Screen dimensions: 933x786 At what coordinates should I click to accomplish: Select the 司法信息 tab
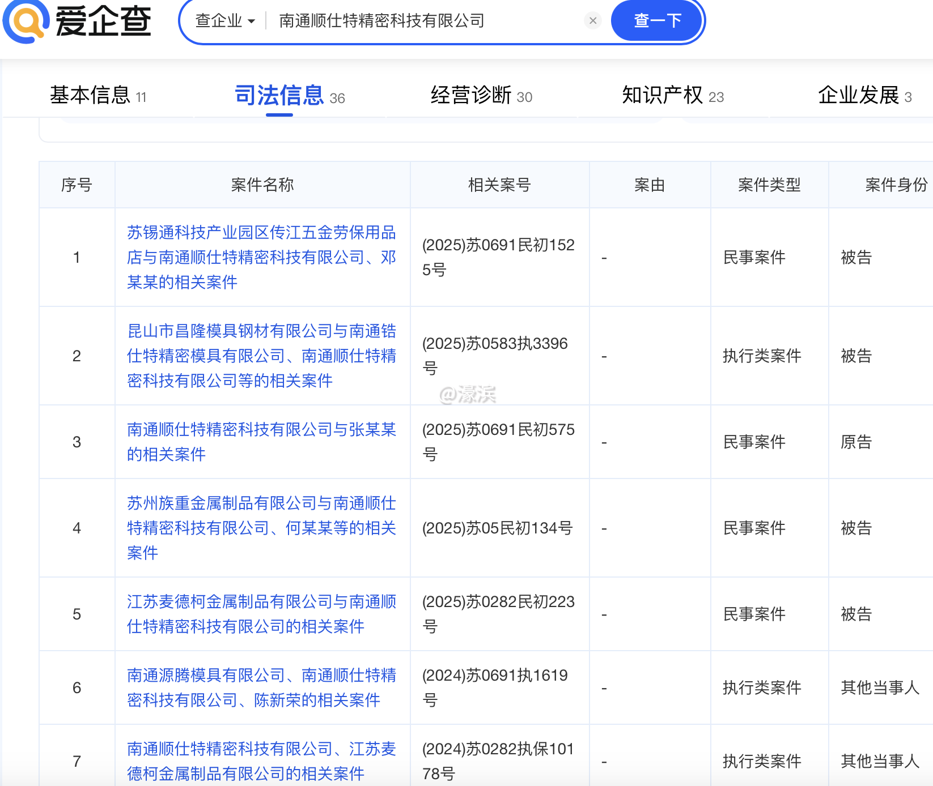[289, 96]
